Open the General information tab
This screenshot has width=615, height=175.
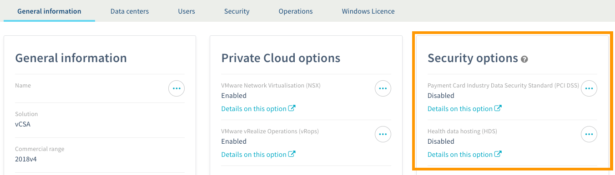[49, 11]
